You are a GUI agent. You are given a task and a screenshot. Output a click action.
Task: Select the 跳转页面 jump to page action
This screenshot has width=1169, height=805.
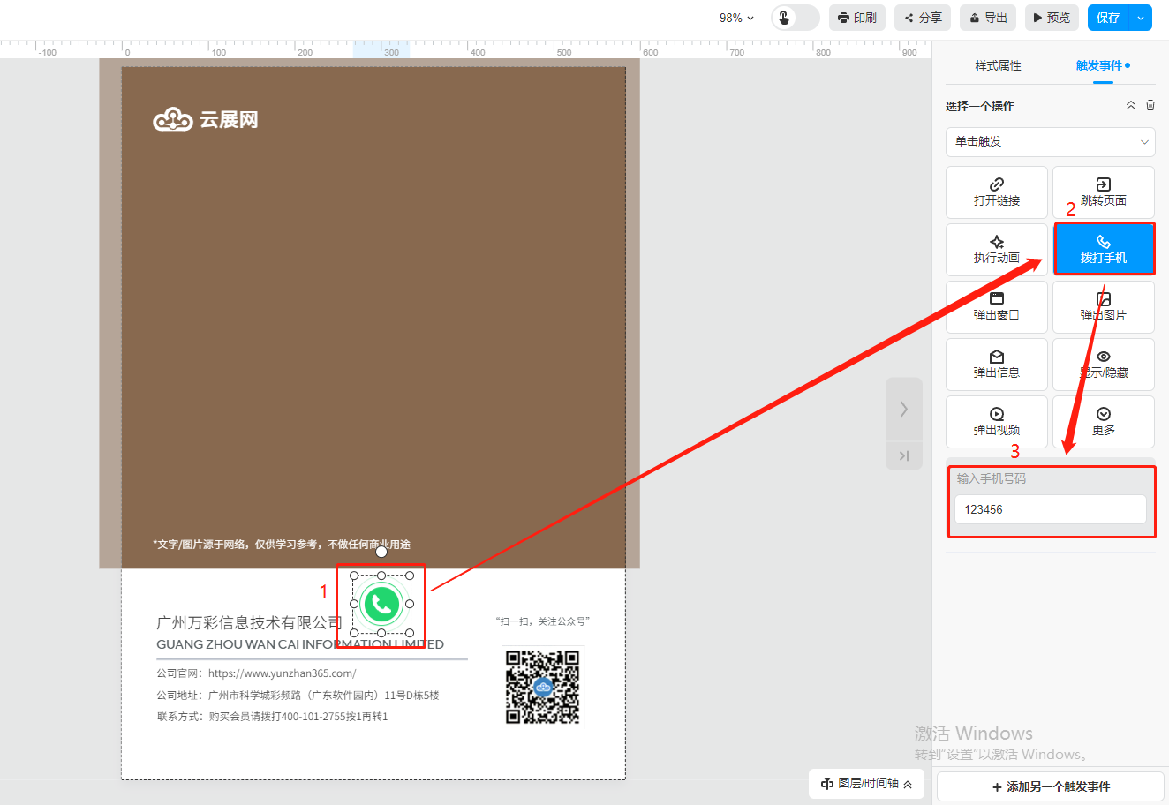point(1103,192)
